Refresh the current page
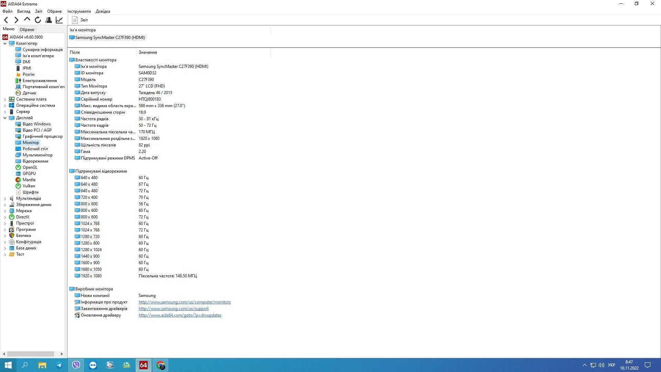The height and width of the screenshot is (372, 661). pyautogui.click(x=38, y=20)
